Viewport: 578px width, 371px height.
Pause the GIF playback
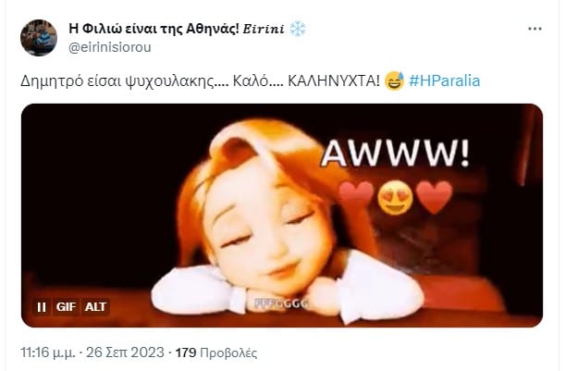tap(42, 307)
